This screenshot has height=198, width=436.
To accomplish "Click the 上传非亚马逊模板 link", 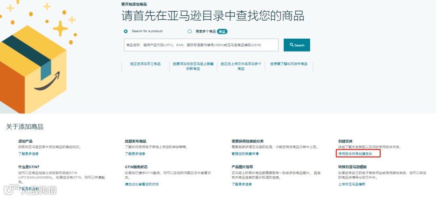I will click(352, 184).
